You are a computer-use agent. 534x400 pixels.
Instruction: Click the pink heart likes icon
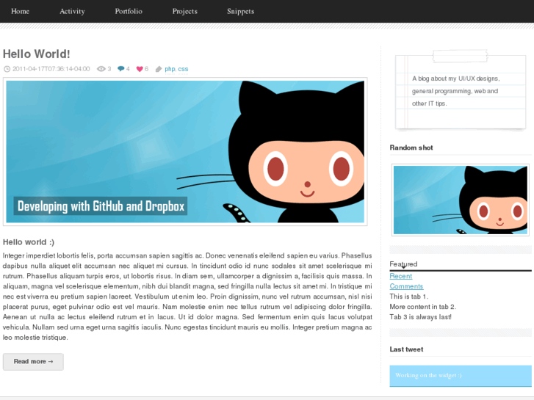pos(140,69)
